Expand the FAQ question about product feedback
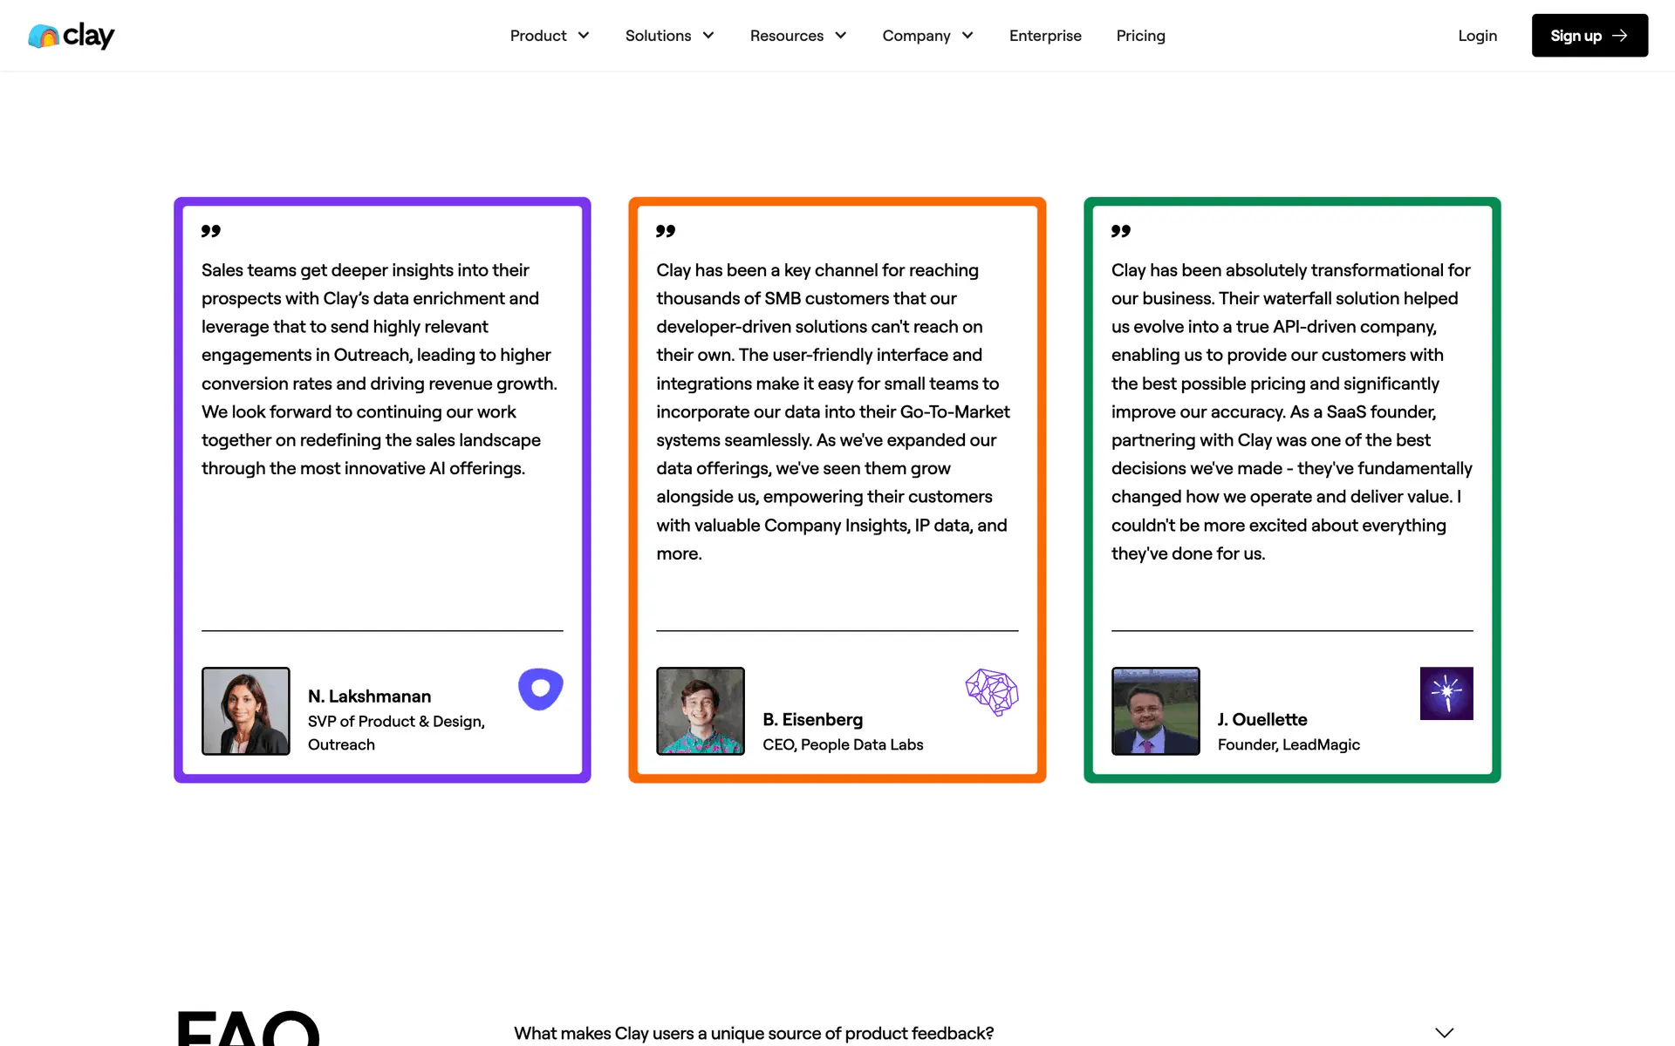This screenshot has height=1046, width=1675. [x=754, y=1033]
